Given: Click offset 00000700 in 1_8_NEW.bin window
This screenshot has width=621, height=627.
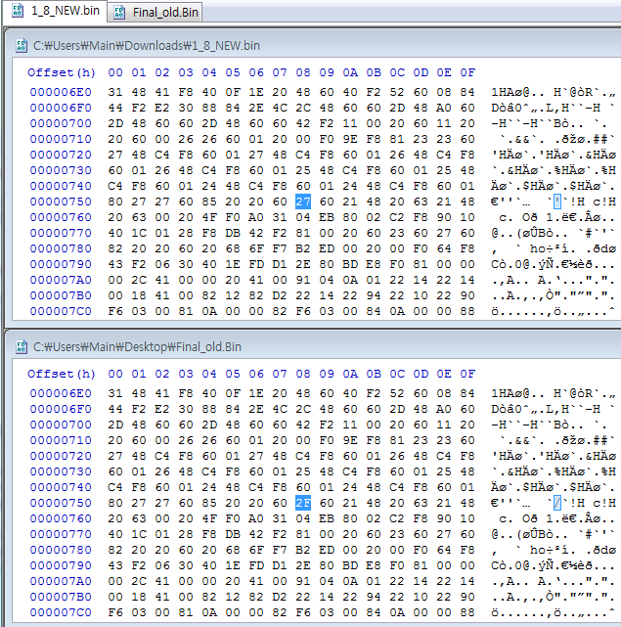Looking at the screenshot, I should pos(61,123).
